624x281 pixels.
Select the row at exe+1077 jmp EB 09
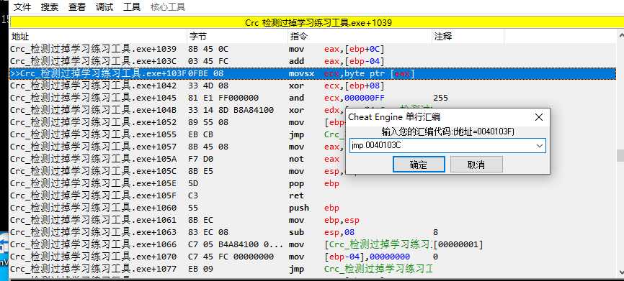pos(313,269)
